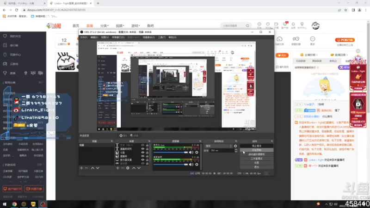Image resolution: width=370 pixels, height=208 pixels.
Task: Go to Douyu 首页 home tab
Action: click(76, 26)
